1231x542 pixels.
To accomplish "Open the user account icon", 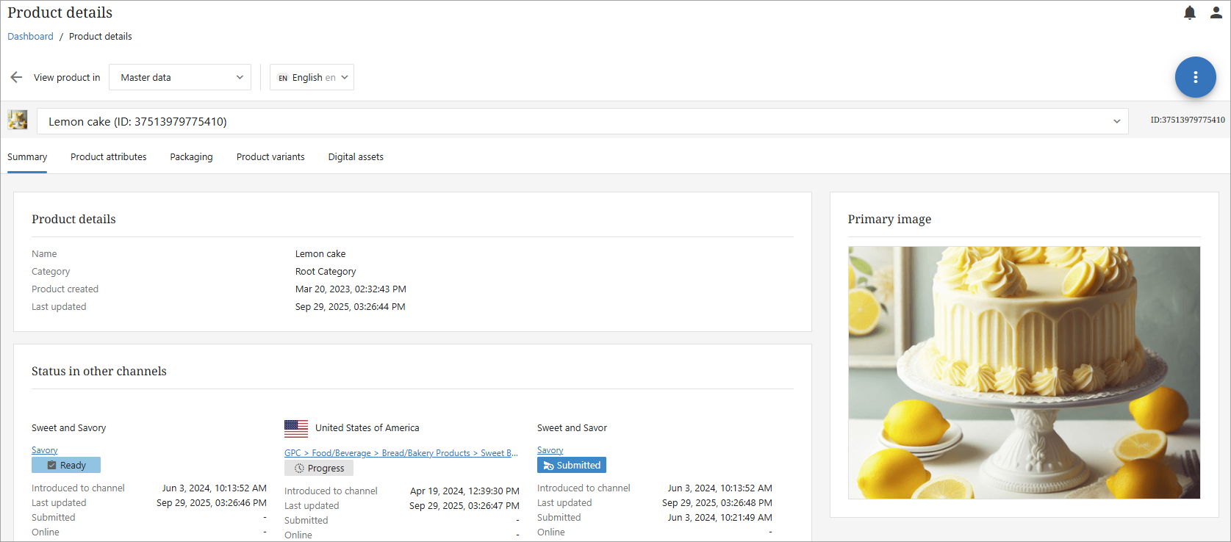I will point(1216,12).
